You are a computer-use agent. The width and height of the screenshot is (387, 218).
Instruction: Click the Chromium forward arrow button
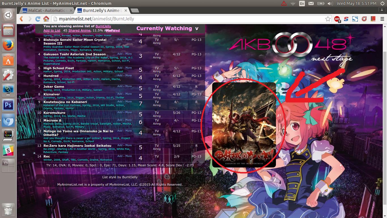click(x=29, y=19)
